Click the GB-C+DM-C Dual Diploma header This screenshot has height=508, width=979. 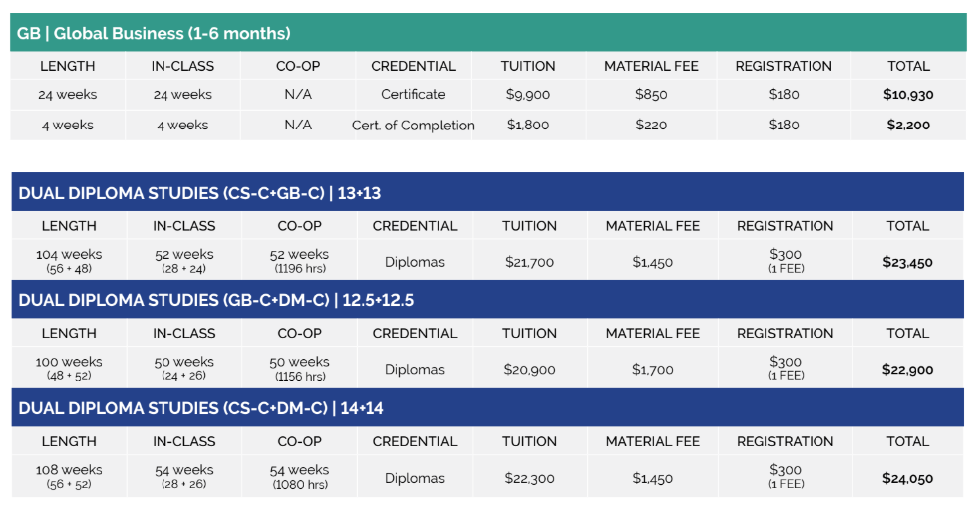click(x=215, y=300)
